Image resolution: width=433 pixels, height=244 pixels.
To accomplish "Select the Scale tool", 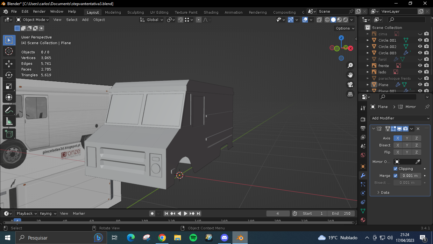I will pos(9,86).
